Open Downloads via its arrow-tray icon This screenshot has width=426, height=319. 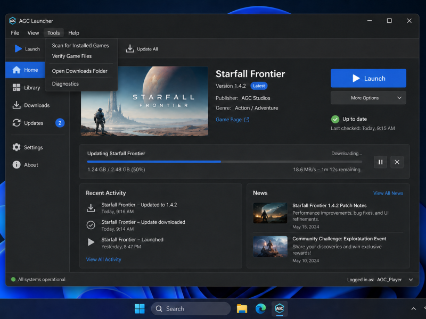pyautogui.click(x=17, y=105)
